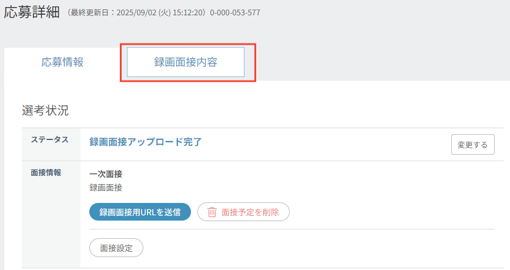Click the trash icon for deleting interview

213,212
